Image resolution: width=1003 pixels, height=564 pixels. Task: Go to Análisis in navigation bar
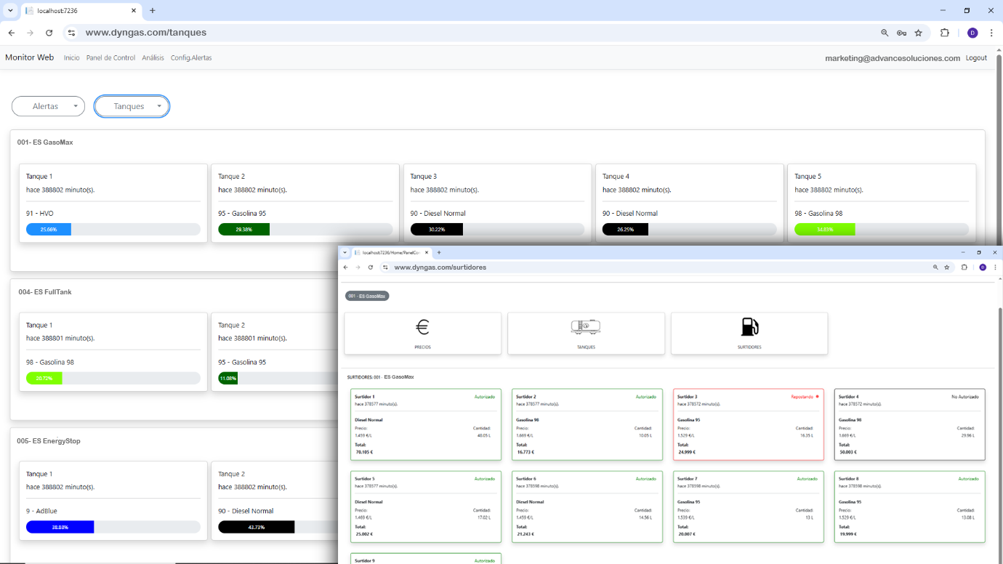(153, 58)
